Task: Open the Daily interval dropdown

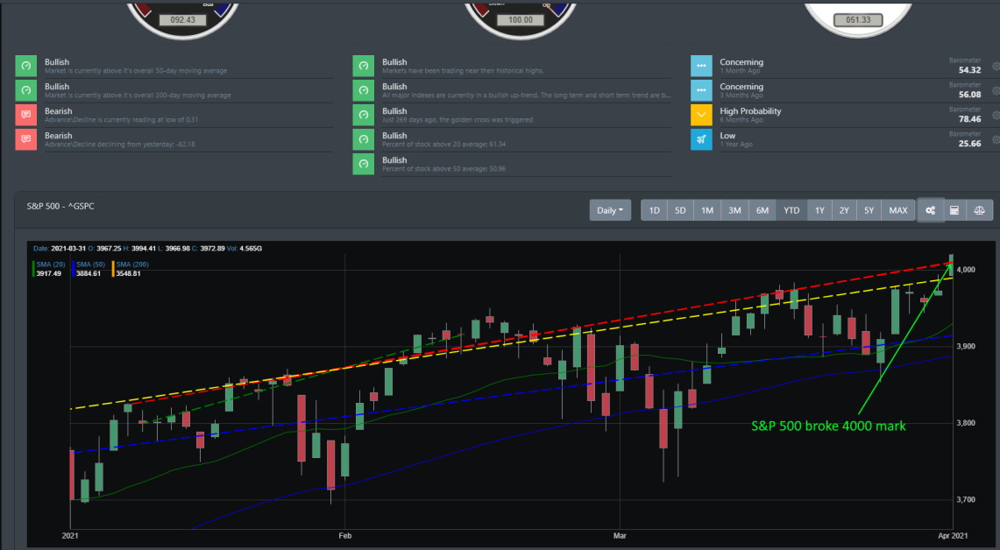Action: coord(610,210)
